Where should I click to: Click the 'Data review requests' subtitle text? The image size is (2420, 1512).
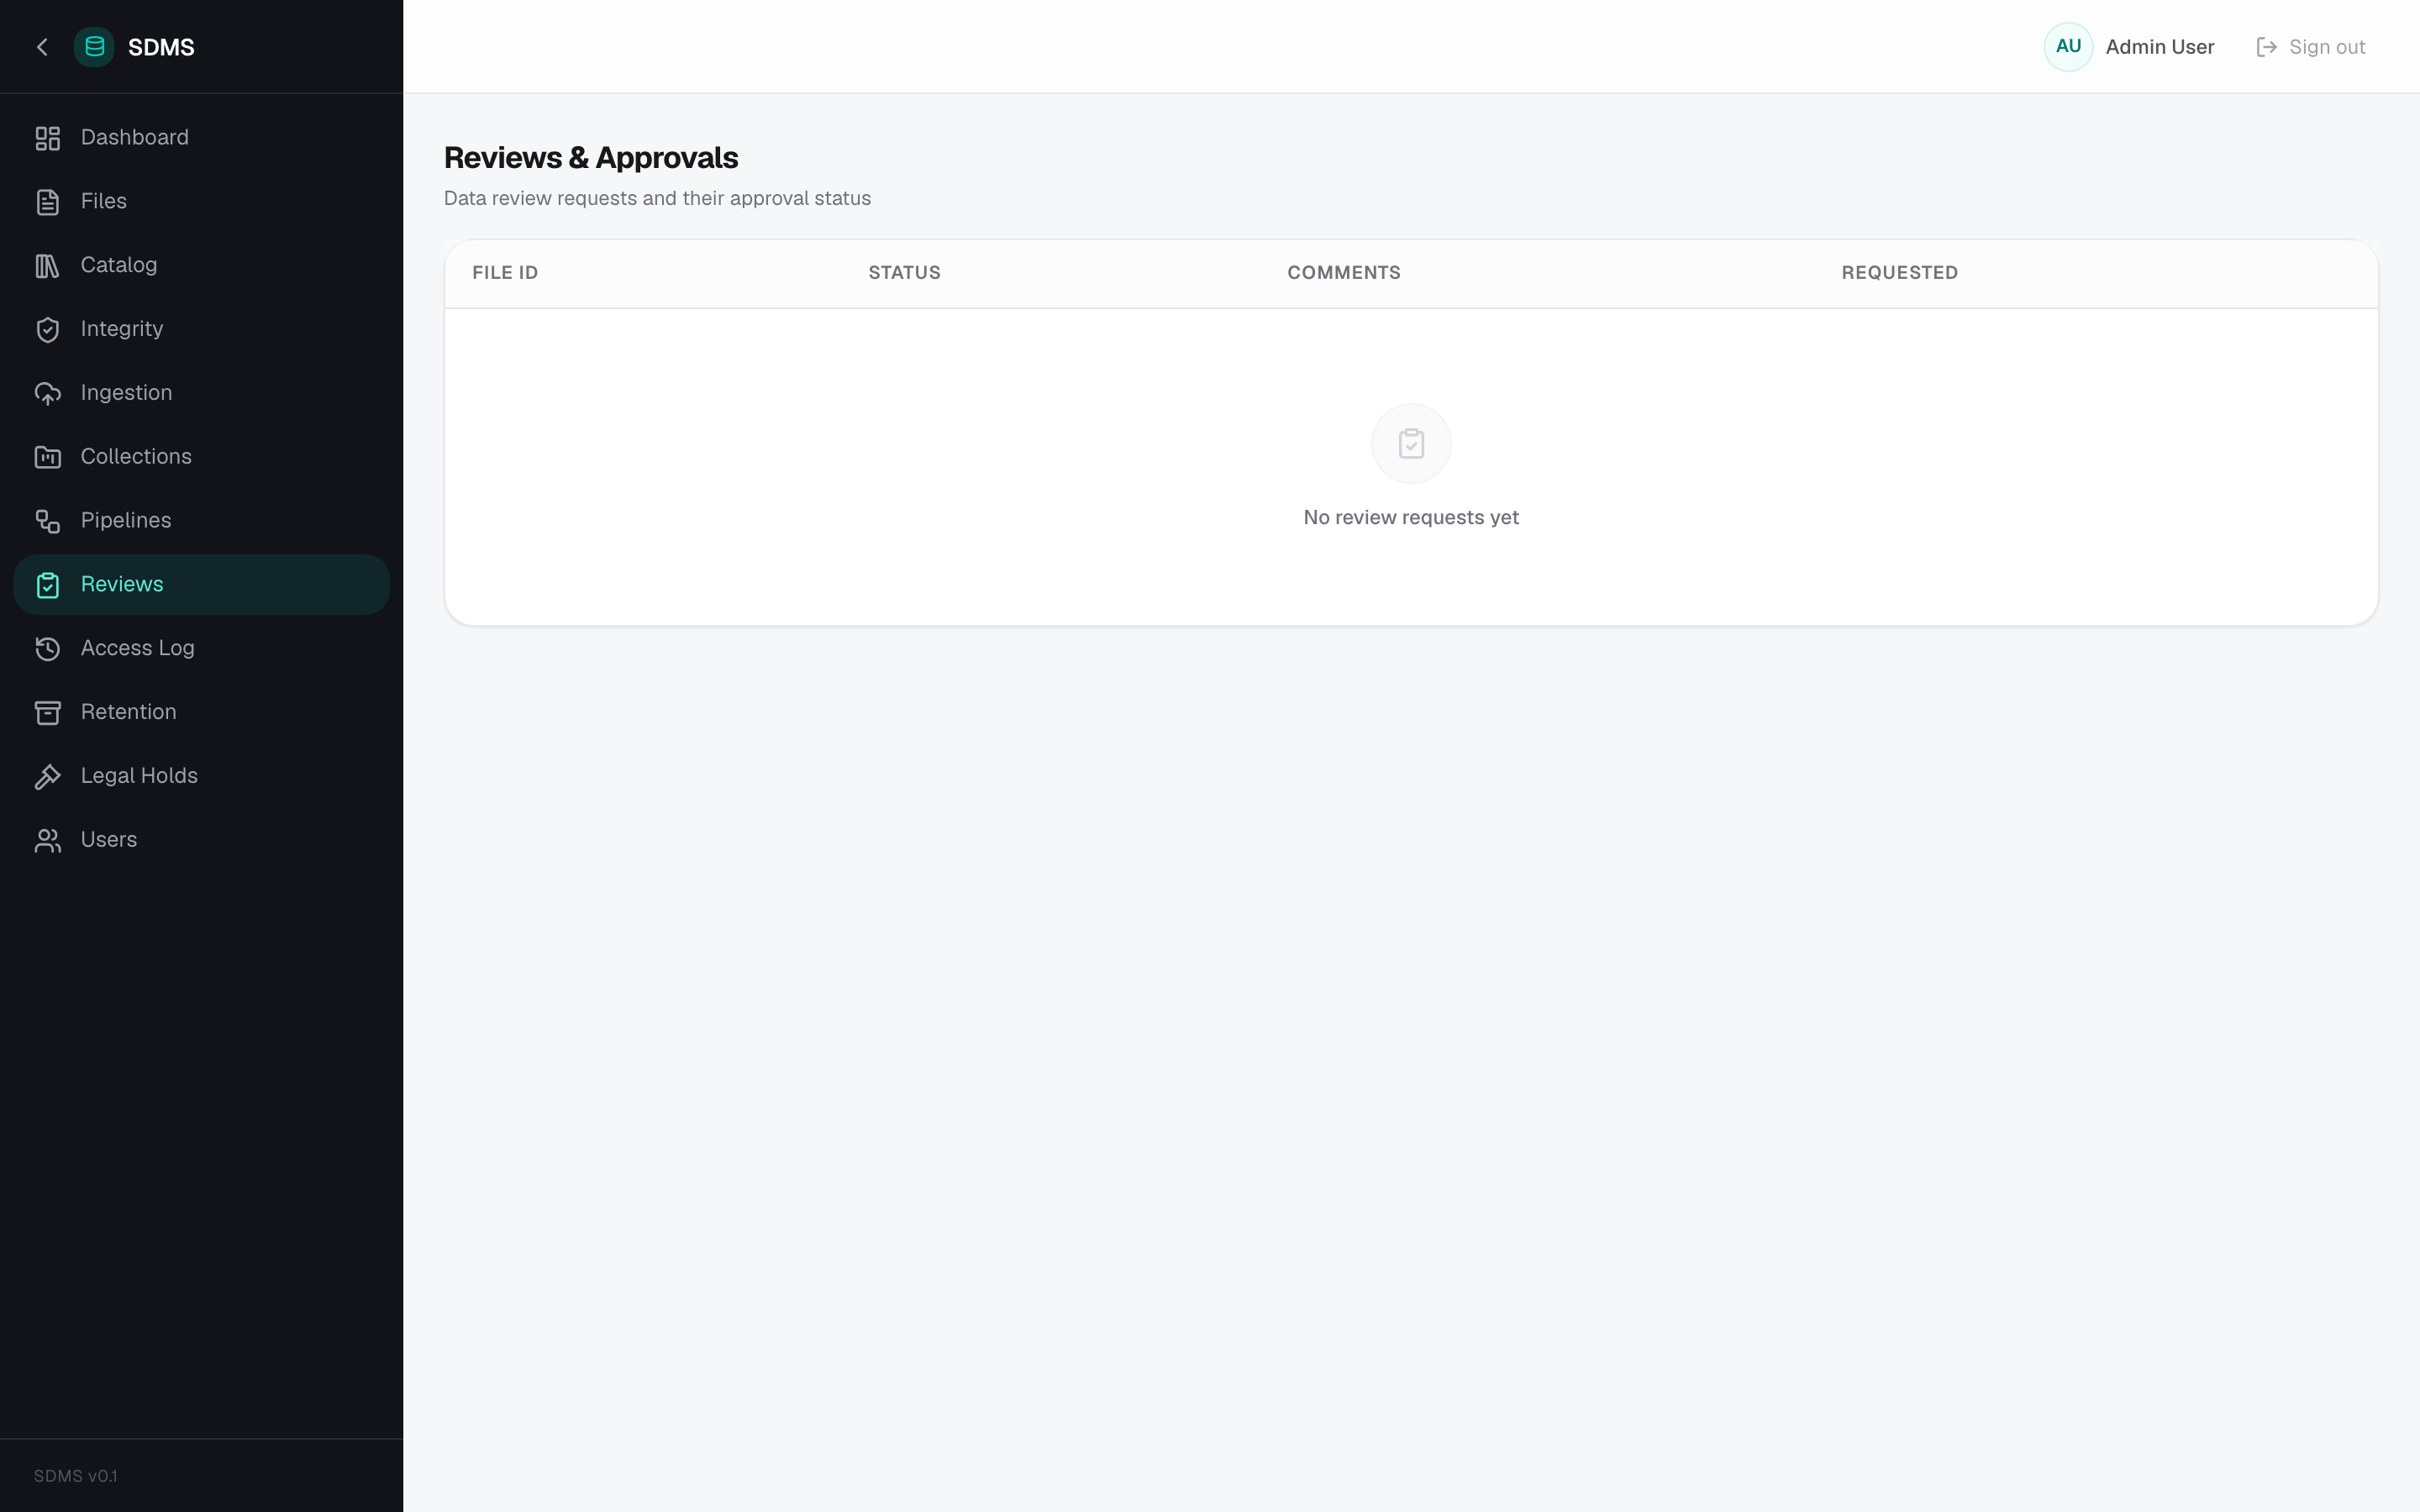657,198
